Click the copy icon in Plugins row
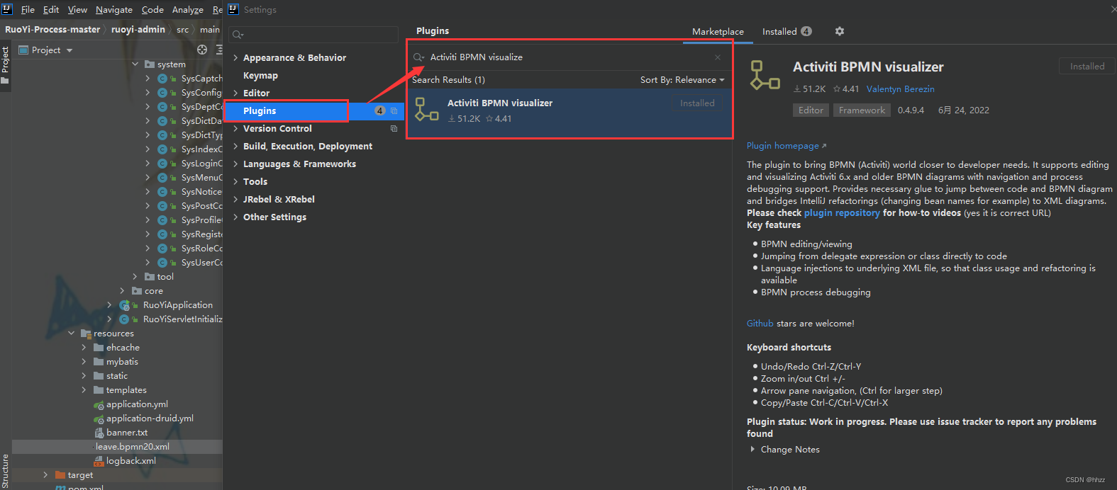Viewport: 1117px width, 490px height. point(394,110)
